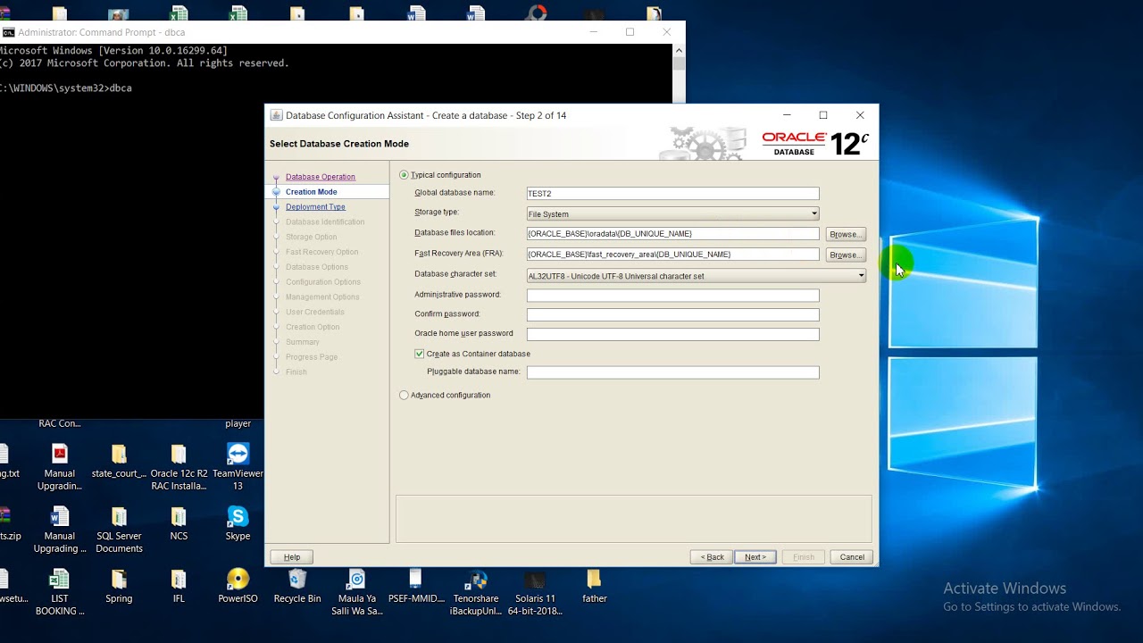This screenshot has width=1143, height=643.
Task: Open LIST BOOKING Excel file icon
Action: coord(60,593)
